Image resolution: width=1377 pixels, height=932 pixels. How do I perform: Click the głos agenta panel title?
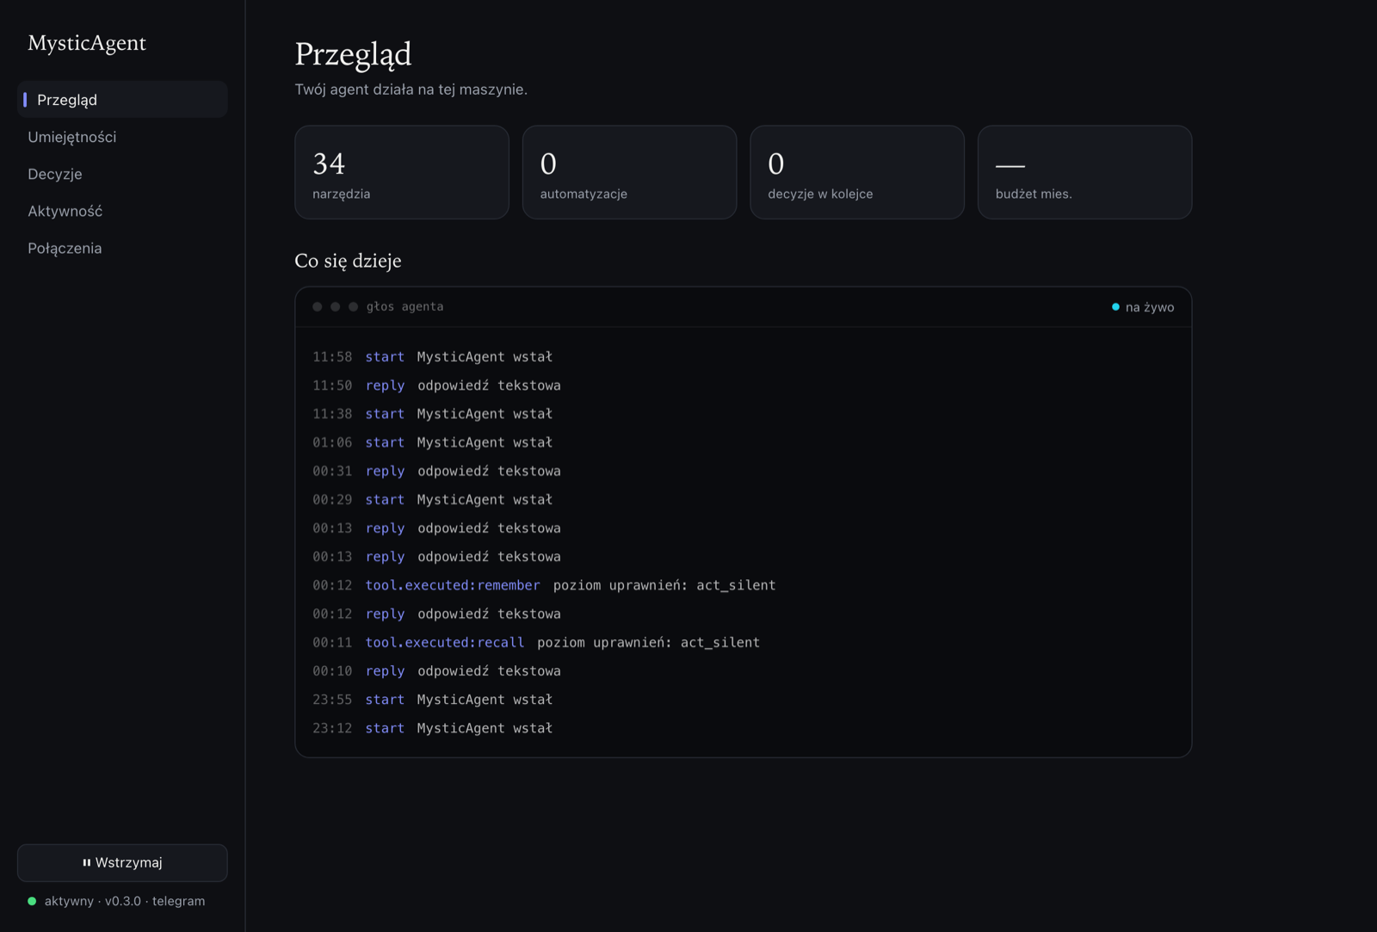404,306
